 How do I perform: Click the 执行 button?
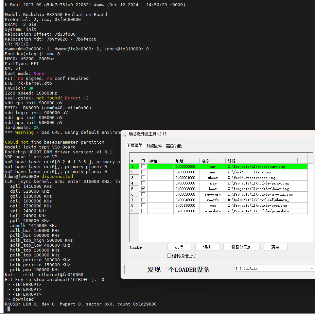click(x=179, y=247)
